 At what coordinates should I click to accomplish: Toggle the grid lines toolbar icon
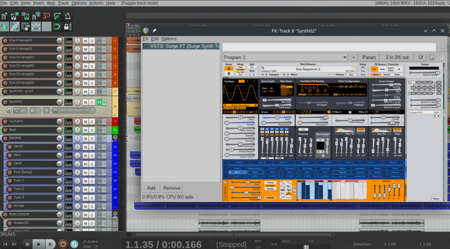[x=47, y=26]
